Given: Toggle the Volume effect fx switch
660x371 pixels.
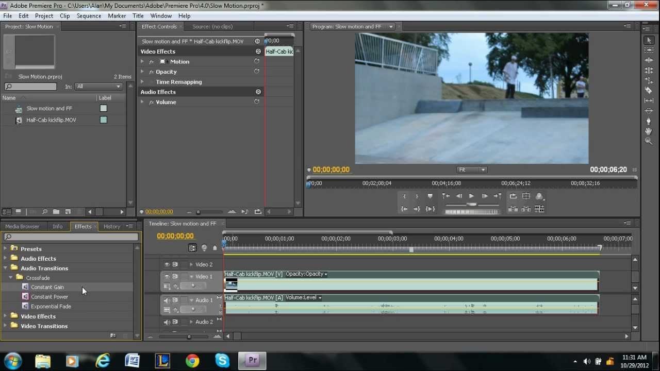Looking at the screenshot, I should 152,102.
